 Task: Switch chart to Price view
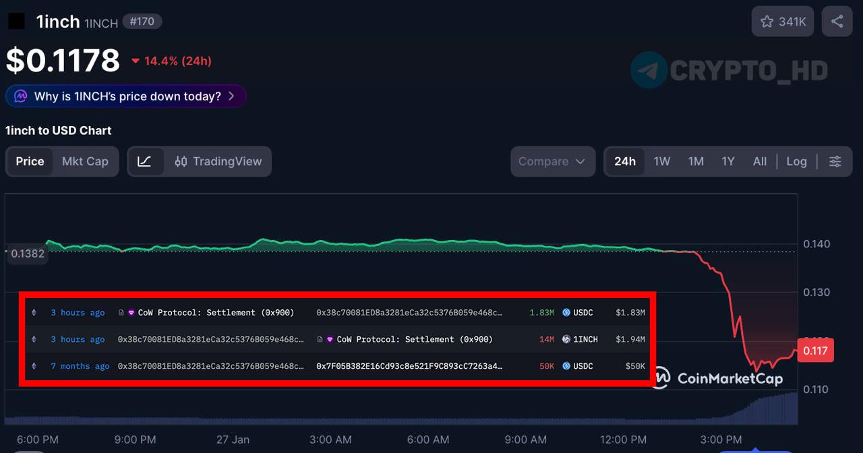(x=30, y=162)
